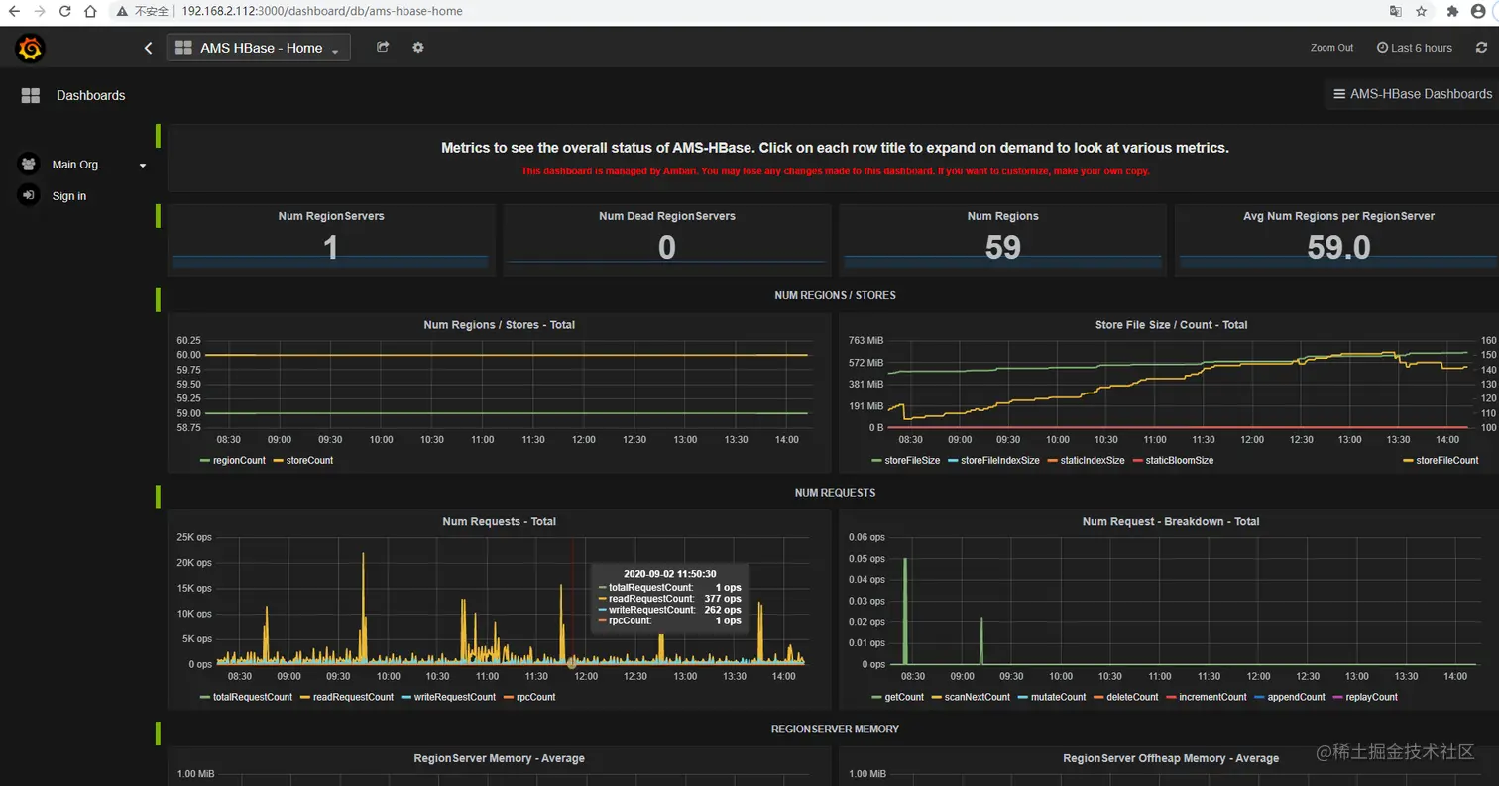Click browser home icon
The image size is (1499, 786).
(x=90, y=11)
